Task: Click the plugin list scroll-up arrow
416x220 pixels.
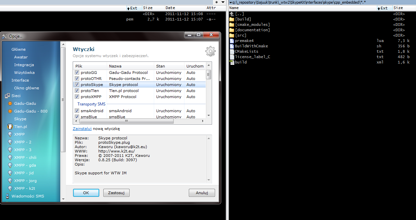Action: click(x=209, y=66)
